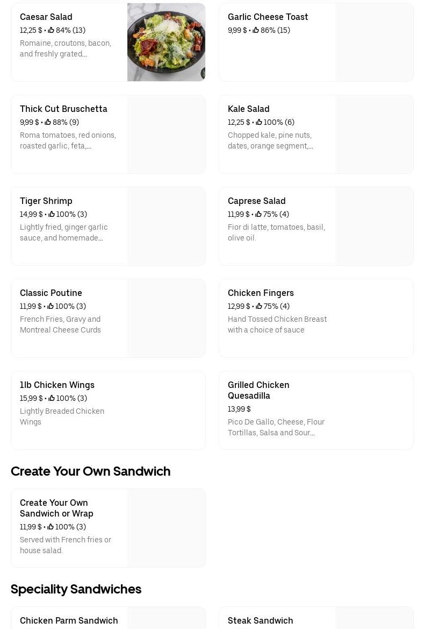
Task: Select the Steak Sandwich menu item
Action: 260,620
